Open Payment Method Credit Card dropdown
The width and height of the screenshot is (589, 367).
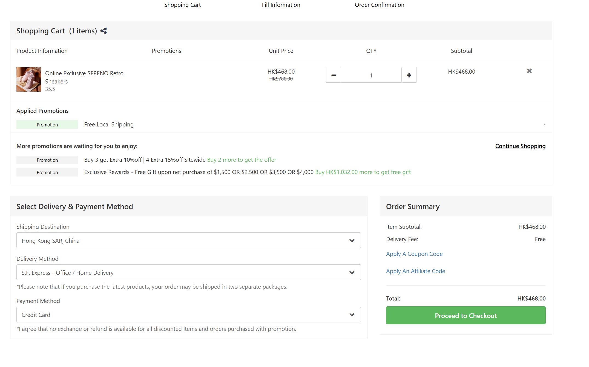pos(188,314)
